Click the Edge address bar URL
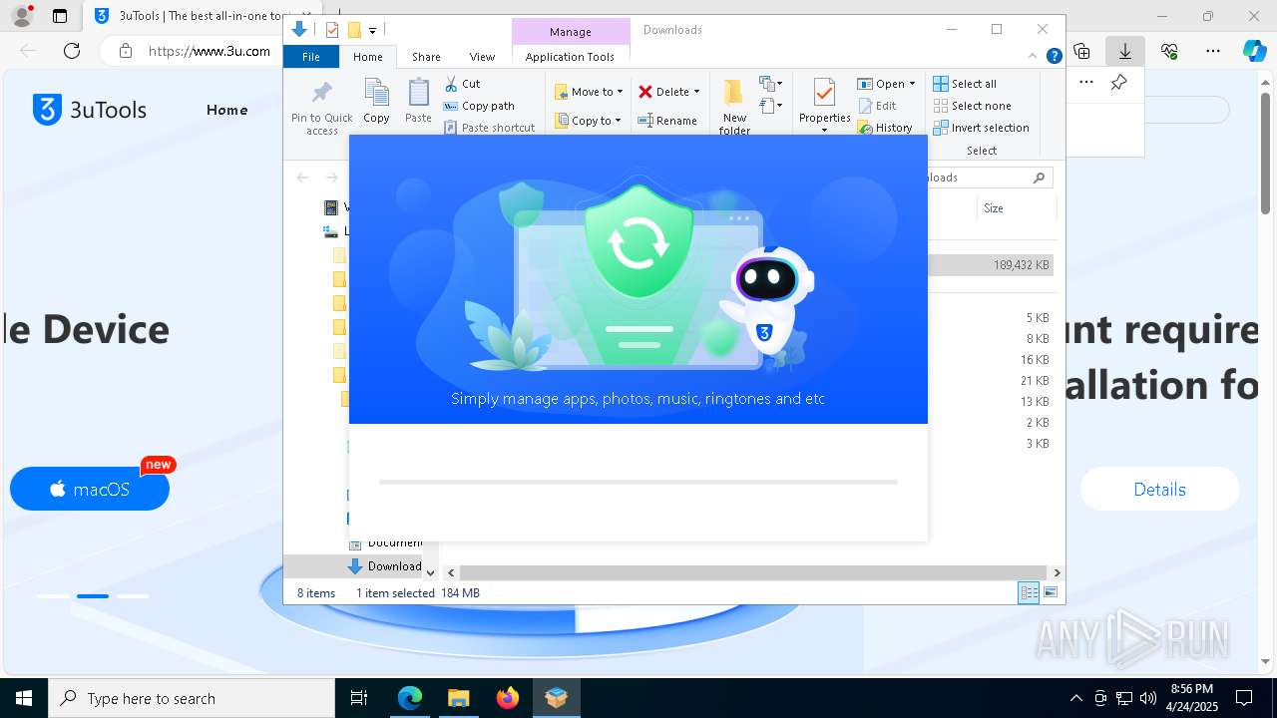The width and height of the screenshot is (1277, 718). [209, 51]
